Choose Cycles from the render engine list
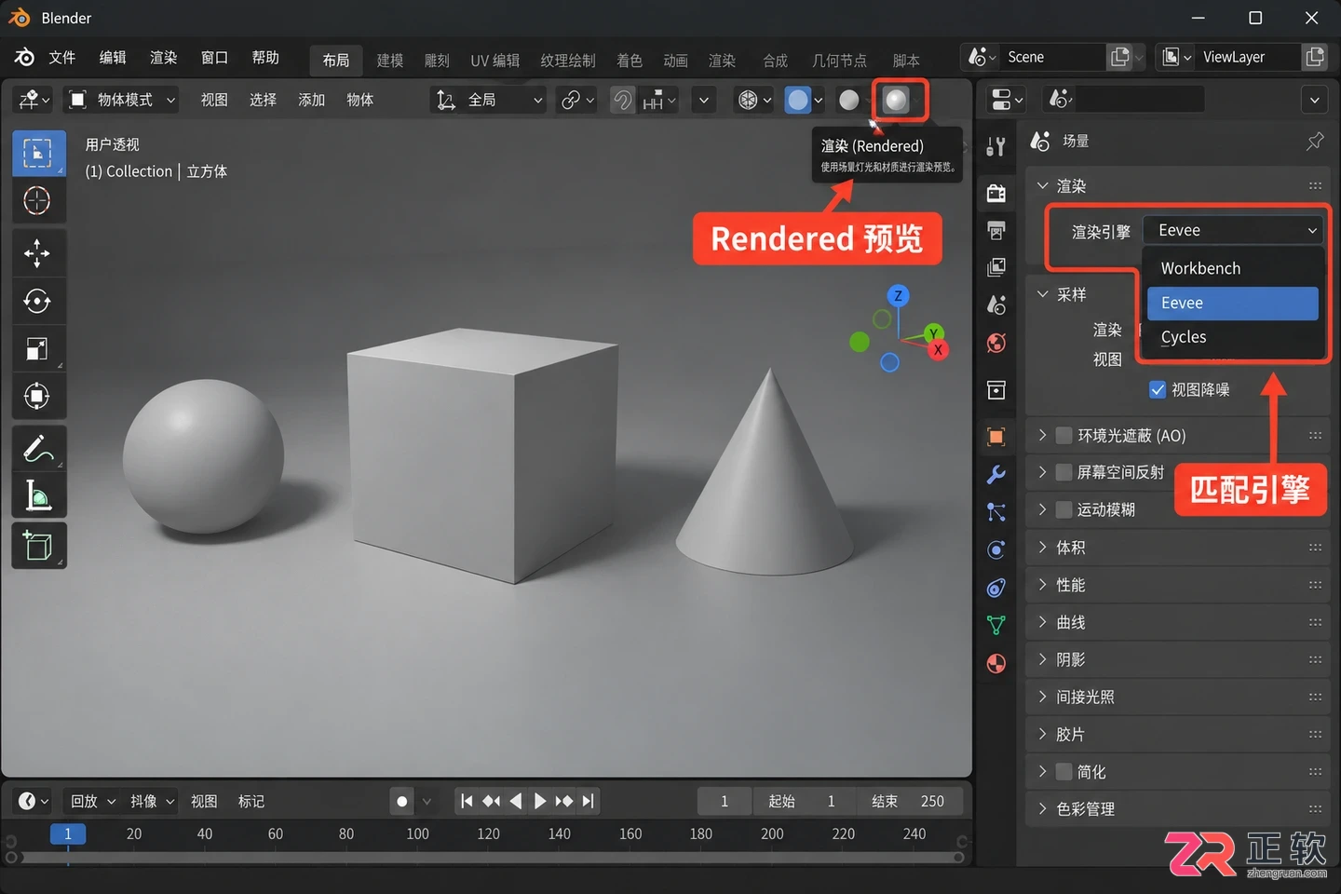 click(1233, 337)
